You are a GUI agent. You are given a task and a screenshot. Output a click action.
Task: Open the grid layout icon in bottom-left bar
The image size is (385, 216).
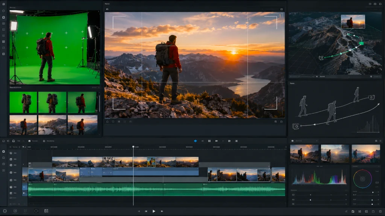(x=46, y=211)
